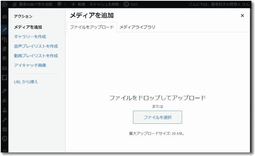Open the Plugins plug icon in sidebar

tap(4, 100)
